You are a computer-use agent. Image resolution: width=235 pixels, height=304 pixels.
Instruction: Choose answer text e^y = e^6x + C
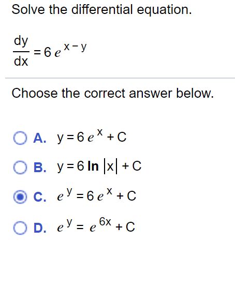pos(96,225)
